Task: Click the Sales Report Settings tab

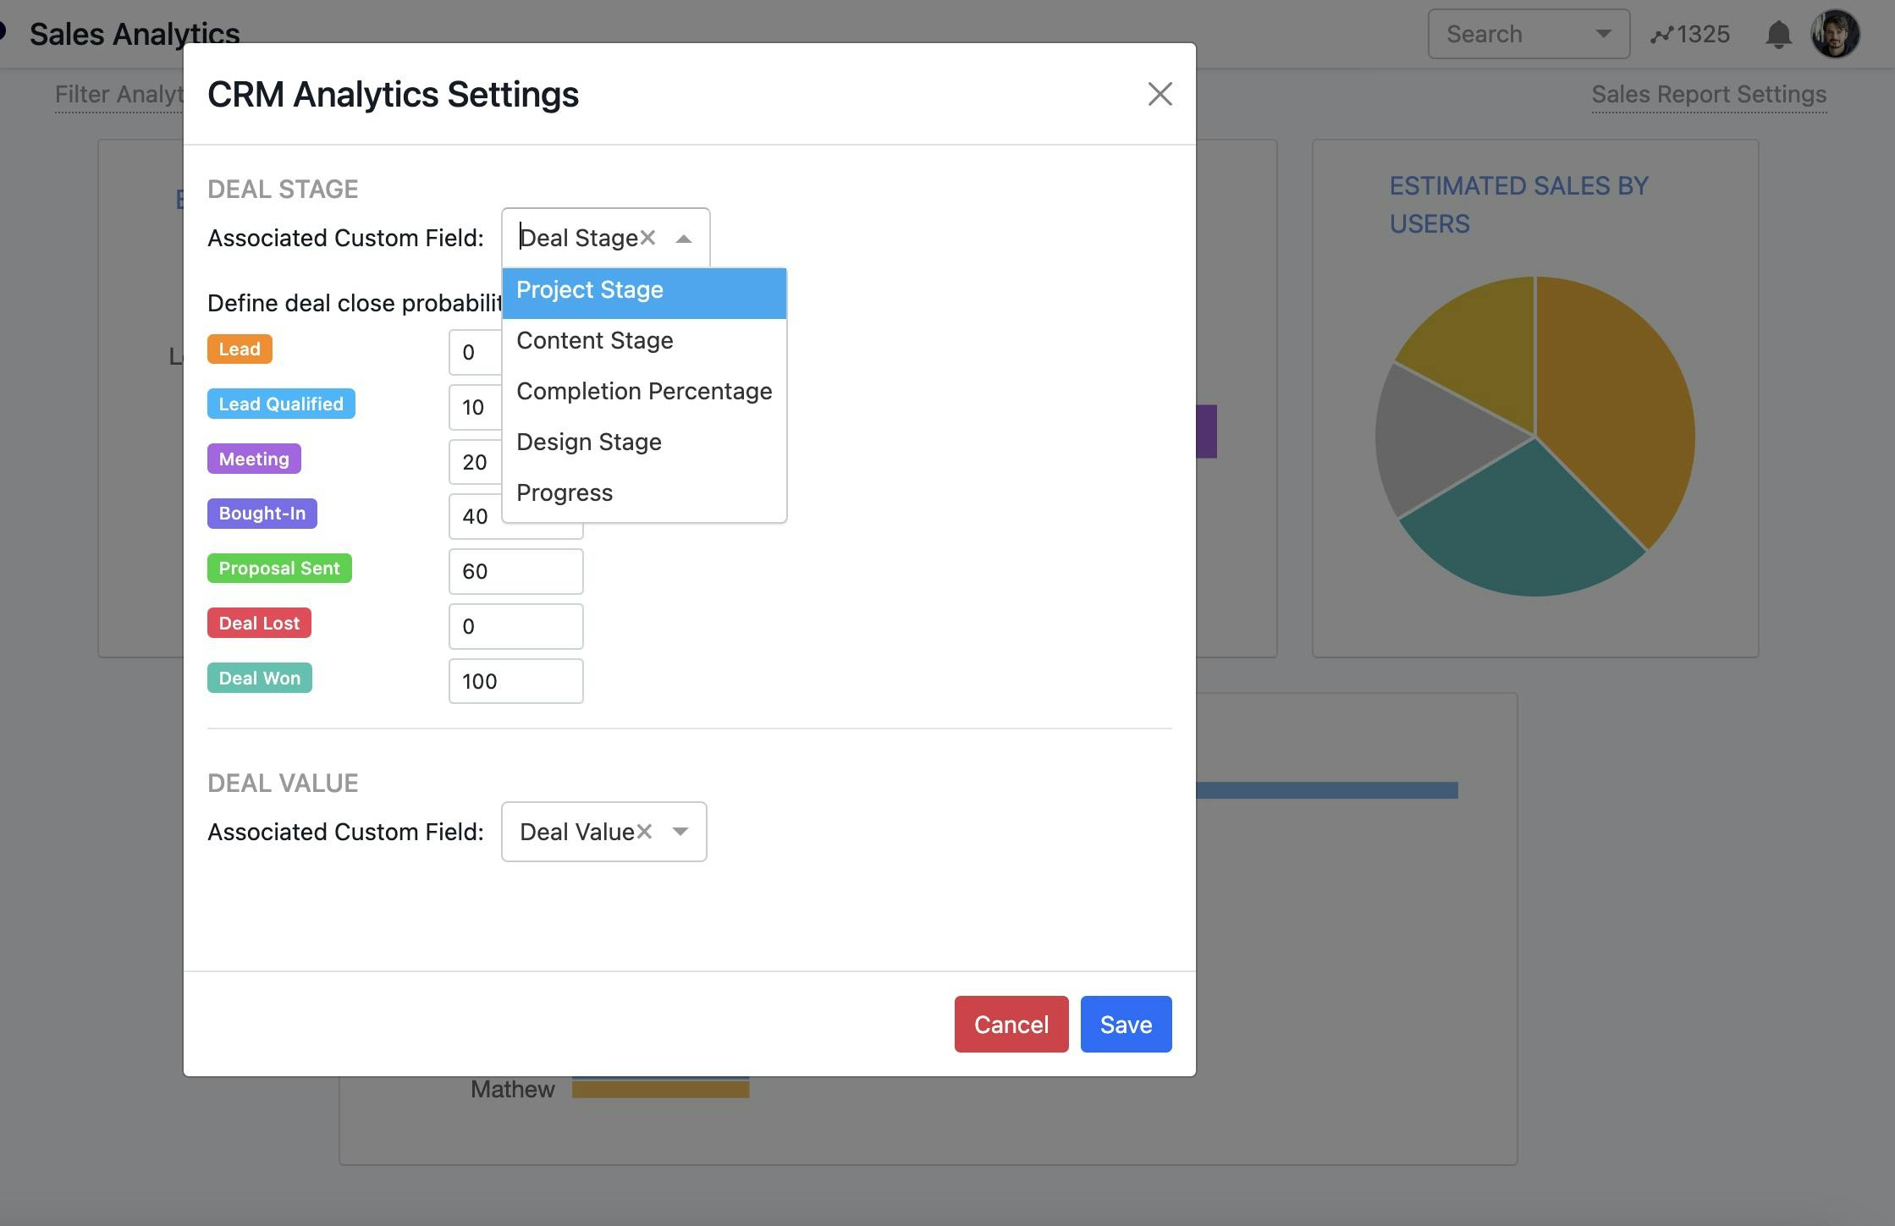Action: tap(1709, 92)
